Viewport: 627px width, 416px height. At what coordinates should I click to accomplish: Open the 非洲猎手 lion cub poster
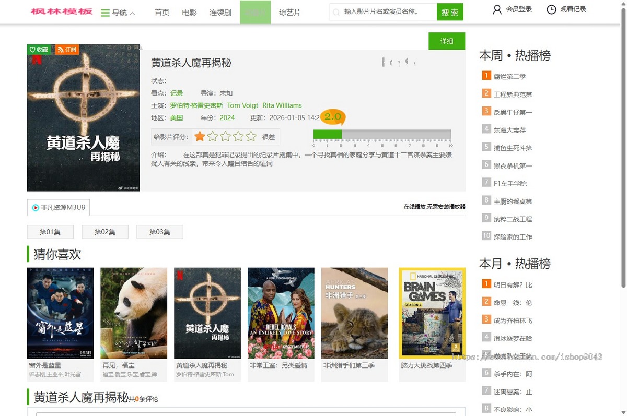click(355, 313)
